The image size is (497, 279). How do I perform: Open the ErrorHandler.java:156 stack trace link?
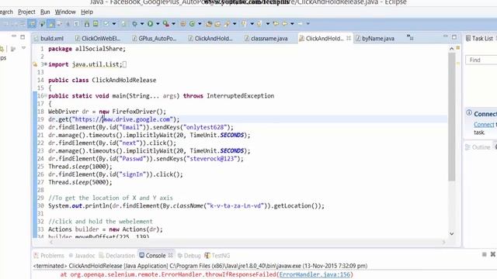(315, 274)
